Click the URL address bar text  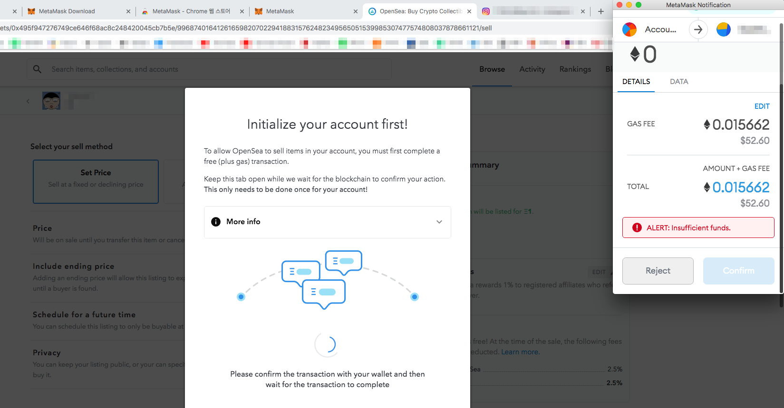coord(246,28)
